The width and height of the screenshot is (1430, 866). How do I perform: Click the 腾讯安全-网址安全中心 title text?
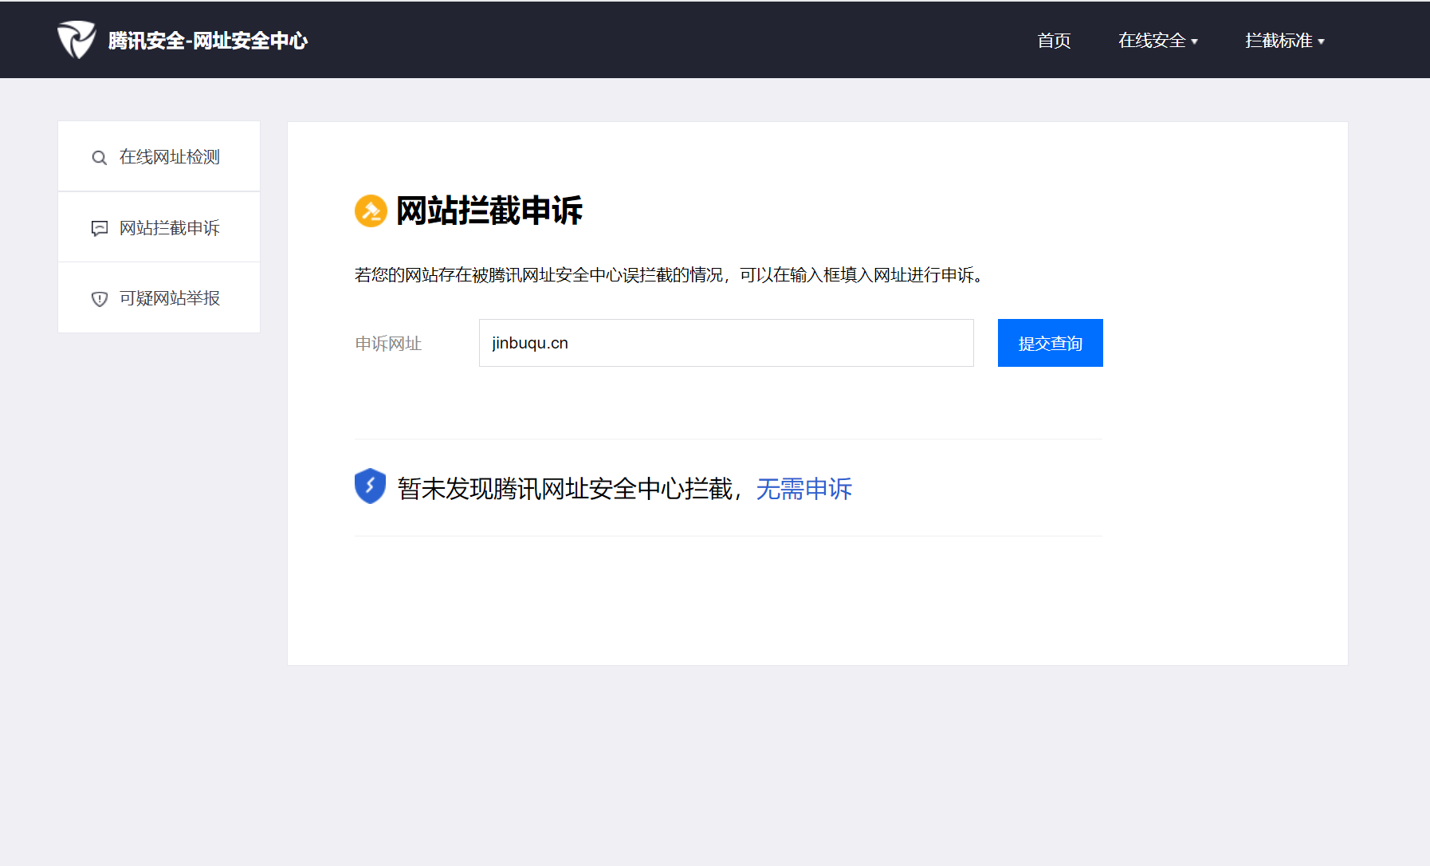pos(208,41)
